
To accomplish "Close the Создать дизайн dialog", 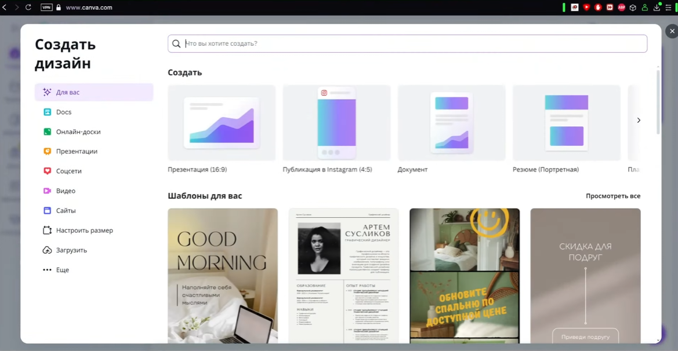I will [x=672, y=31].
